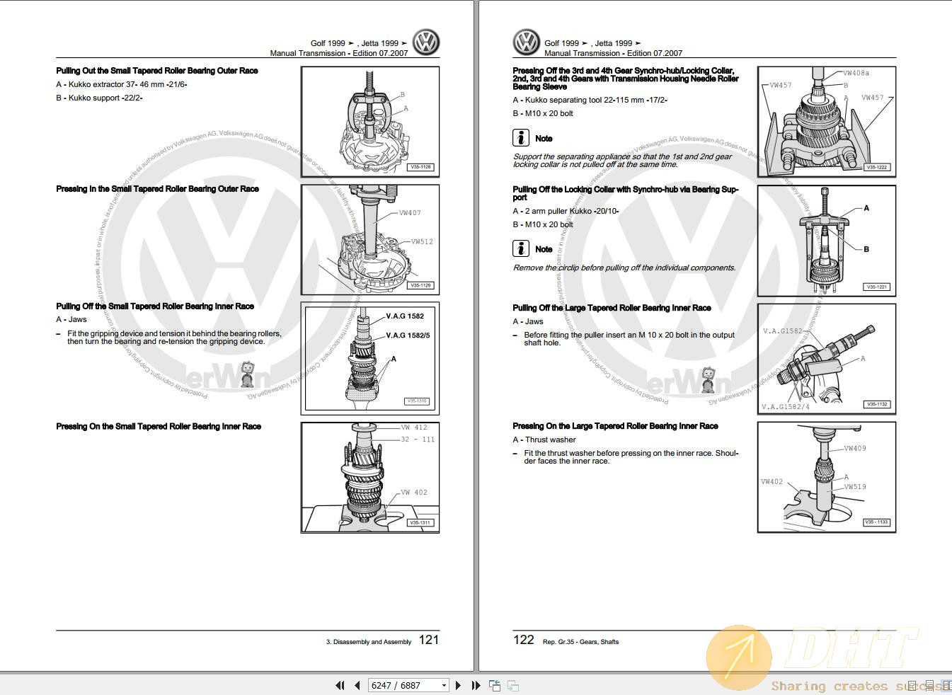Click heading "Pulling Off the Small Tapered Roller Bearing Inner Race"
The image size is (952, 695).
155,306
